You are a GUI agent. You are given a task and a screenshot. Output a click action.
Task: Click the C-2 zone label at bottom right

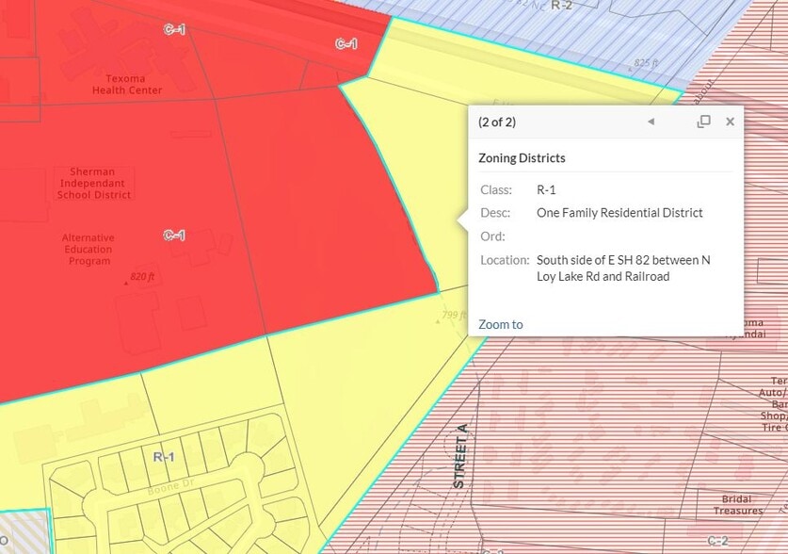pos(717,540)
